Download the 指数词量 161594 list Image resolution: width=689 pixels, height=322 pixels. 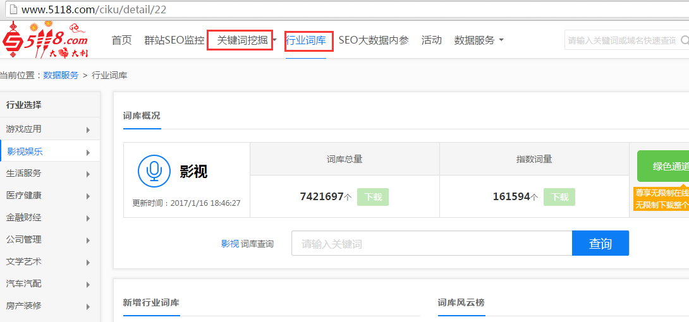pos(559,197)
